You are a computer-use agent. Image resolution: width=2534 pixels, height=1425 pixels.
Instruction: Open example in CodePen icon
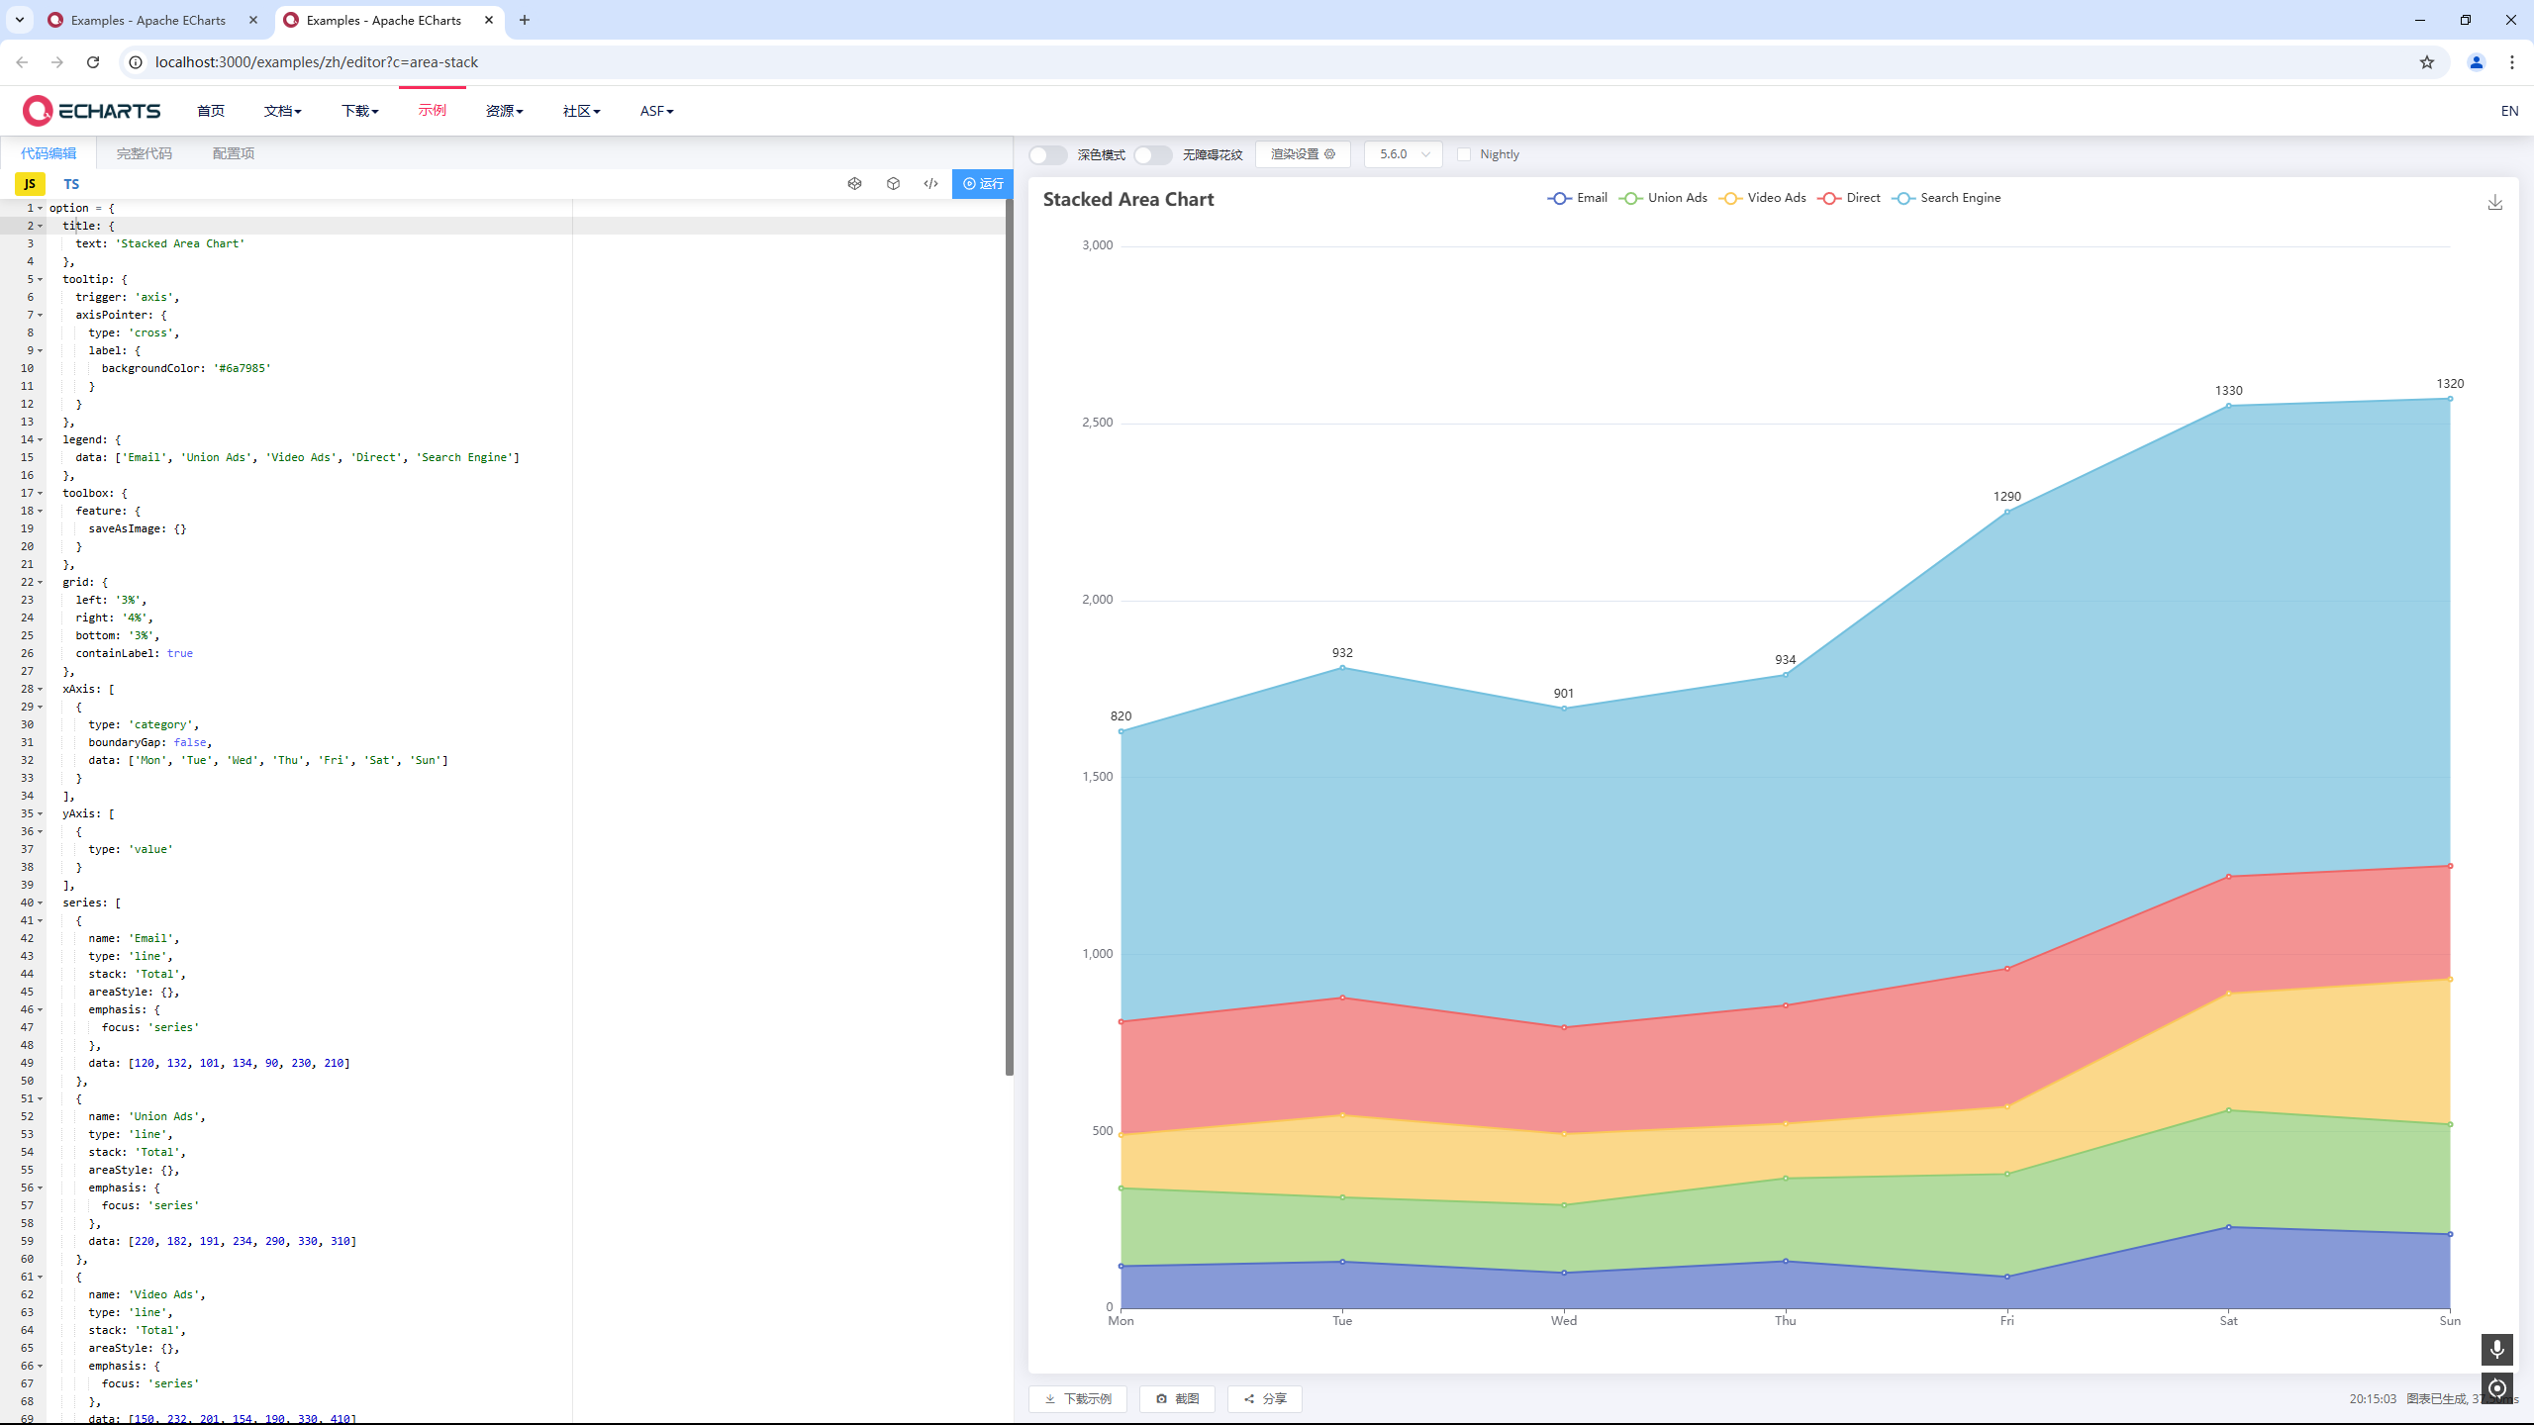tap(854, 183)
